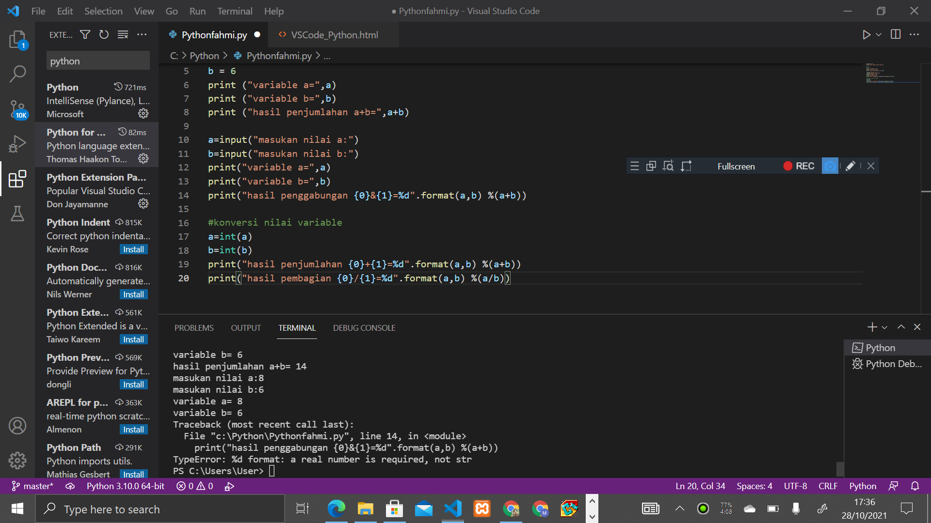Maximize the terminal panel size
Image resolution: width=931 pixels, height=523 pixels.
[901, 327]
